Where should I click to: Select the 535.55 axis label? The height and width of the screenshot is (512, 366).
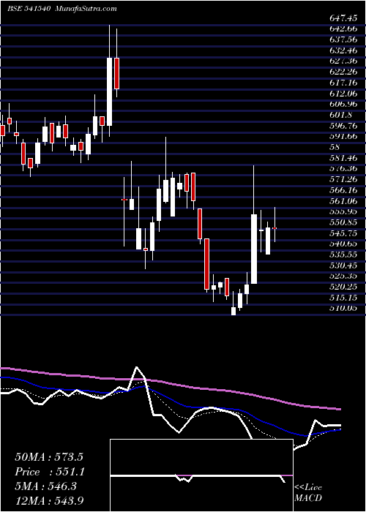343,255
